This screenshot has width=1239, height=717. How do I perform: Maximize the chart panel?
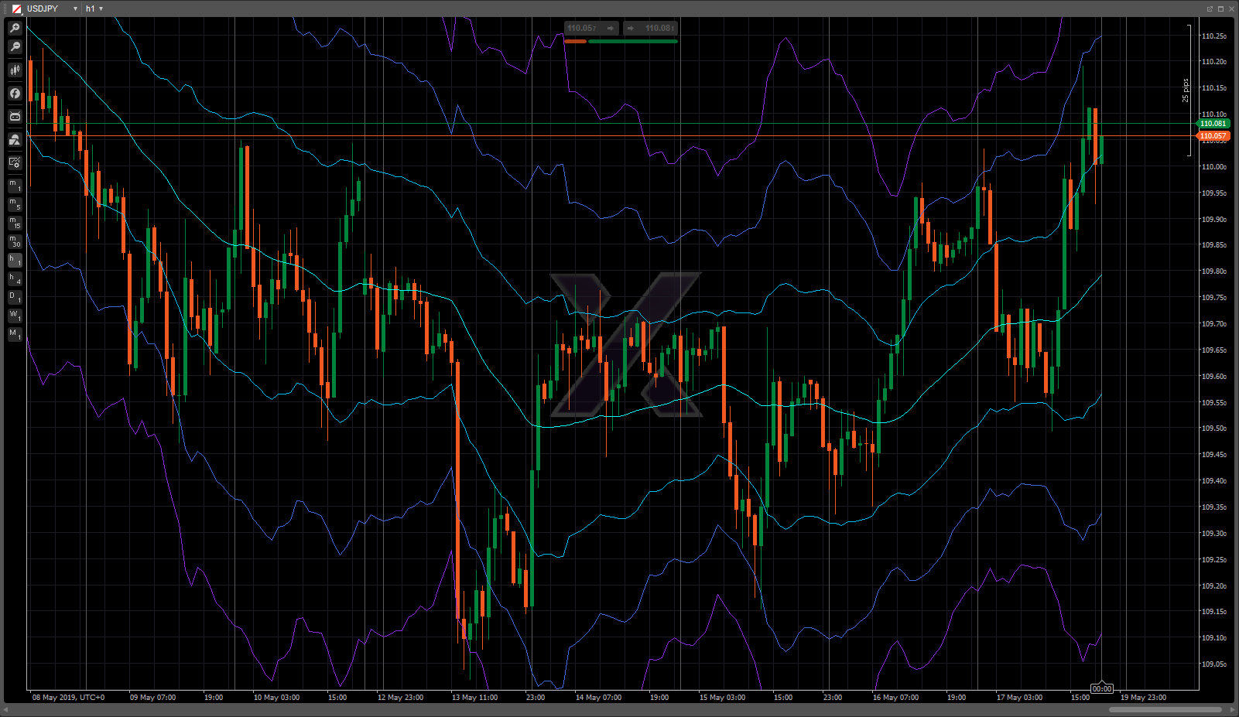[x=1220, y=9]
